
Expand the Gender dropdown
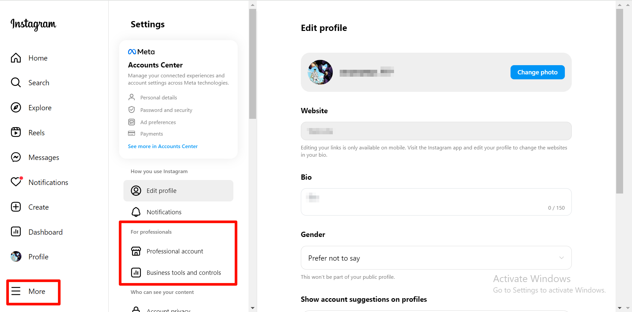pyautogui.click(x=436, y=258)
